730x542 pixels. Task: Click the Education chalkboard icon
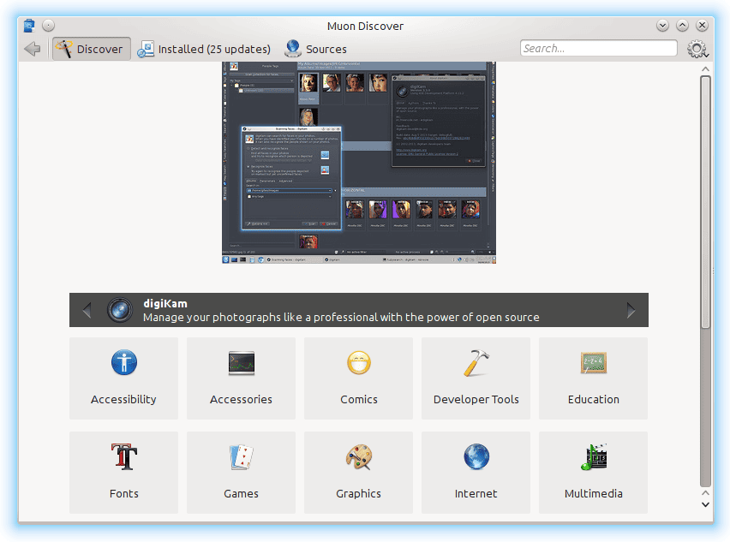coord(594,363)
